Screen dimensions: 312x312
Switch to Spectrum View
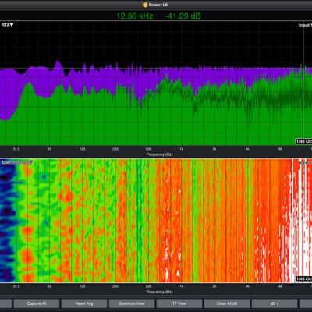pyautogui.click(x=132, y=303)
